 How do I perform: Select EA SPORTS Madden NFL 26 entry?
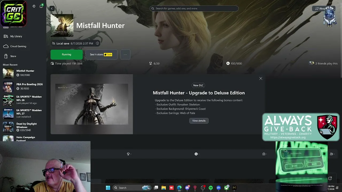[23, 100]
